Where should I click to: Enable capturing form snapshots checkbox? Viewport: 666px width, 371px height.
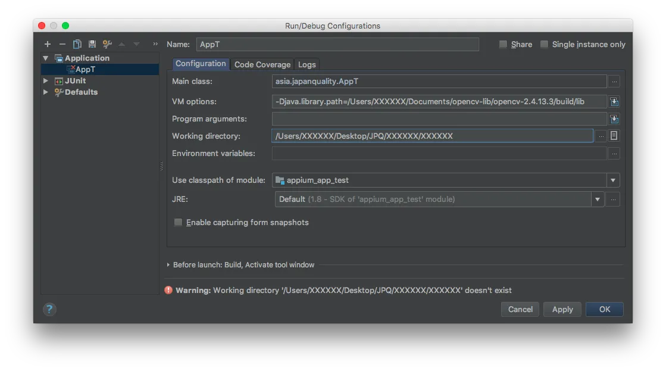[x=178, y=223]
